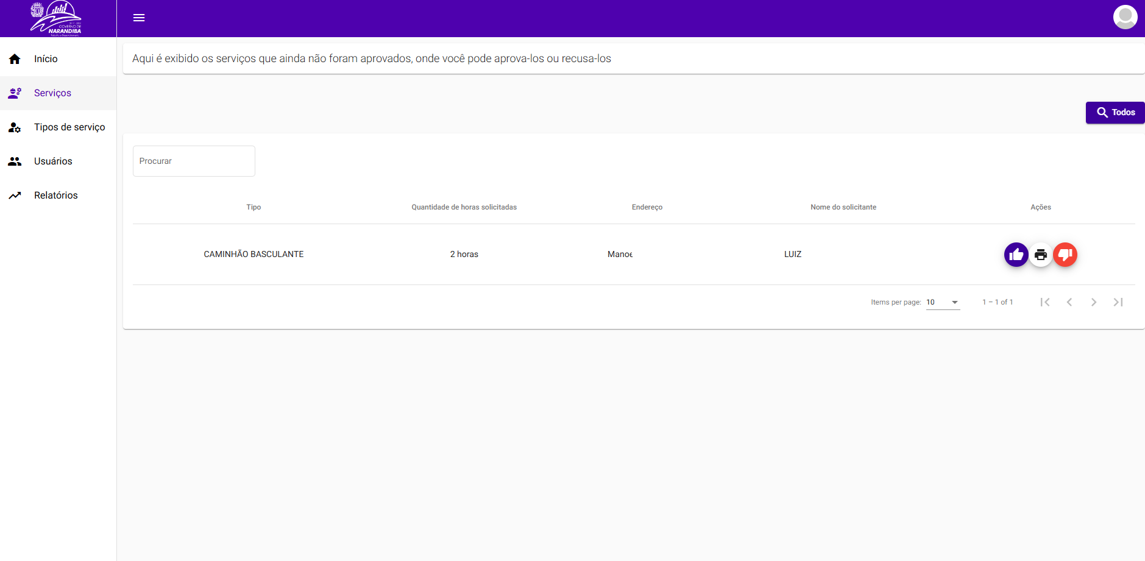Jump to the last page of results
This screenshot has width=1145, height=561.
(1118, 302)
